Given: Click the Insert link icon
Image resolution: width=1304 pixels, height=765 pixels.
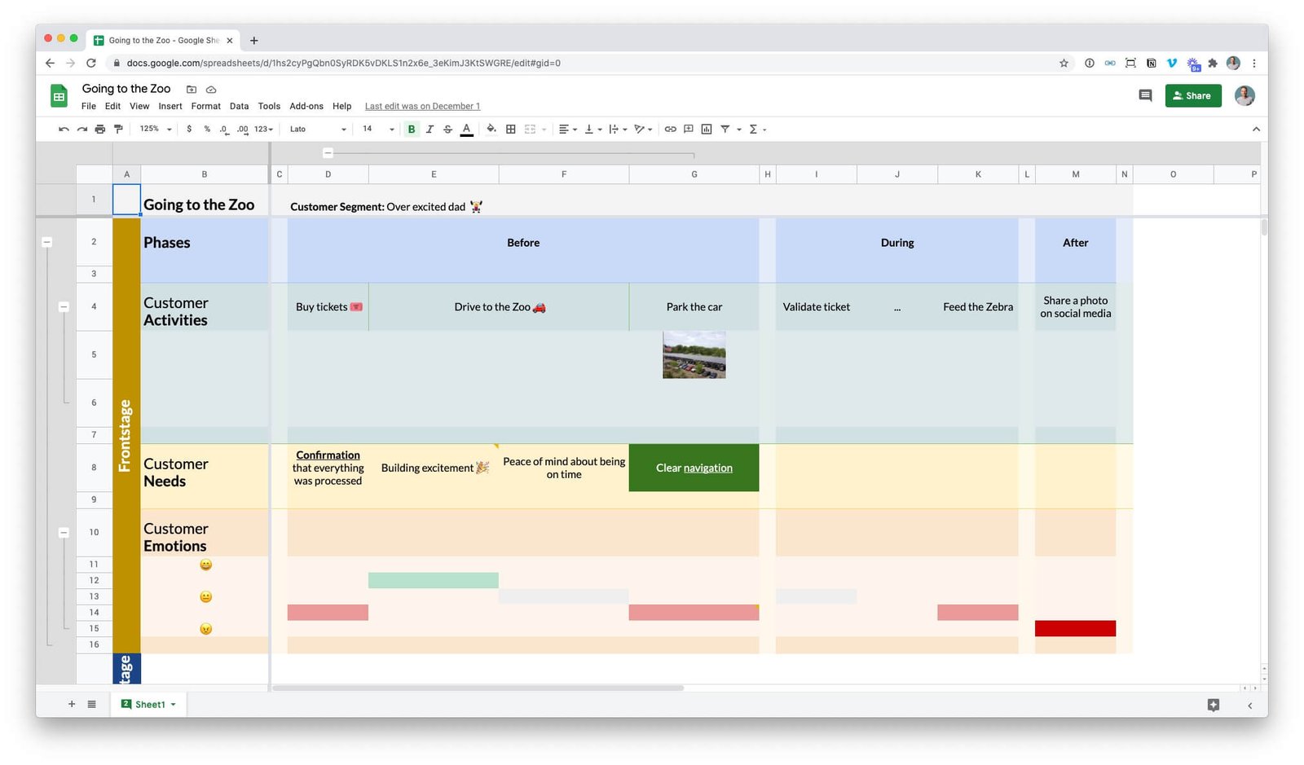Looking at the screenshot, I should [x=670, y=130].
